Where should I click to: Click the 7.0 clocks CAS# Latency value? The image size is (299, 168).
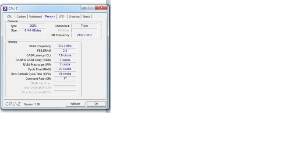click(65, 55)
